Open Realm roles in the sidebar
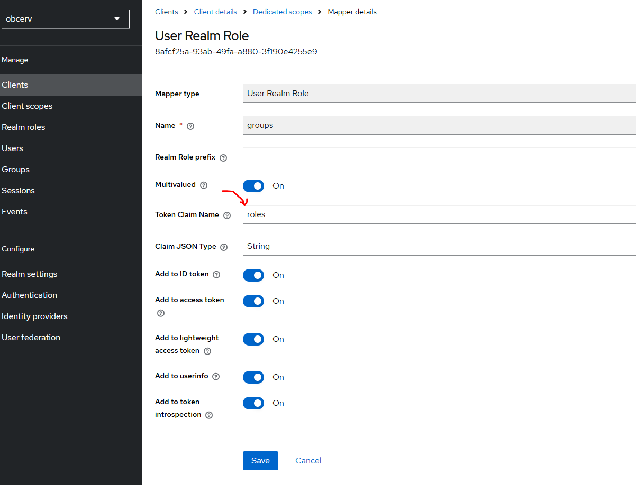The width and height of the screenshot is (636, 485). 71,127
